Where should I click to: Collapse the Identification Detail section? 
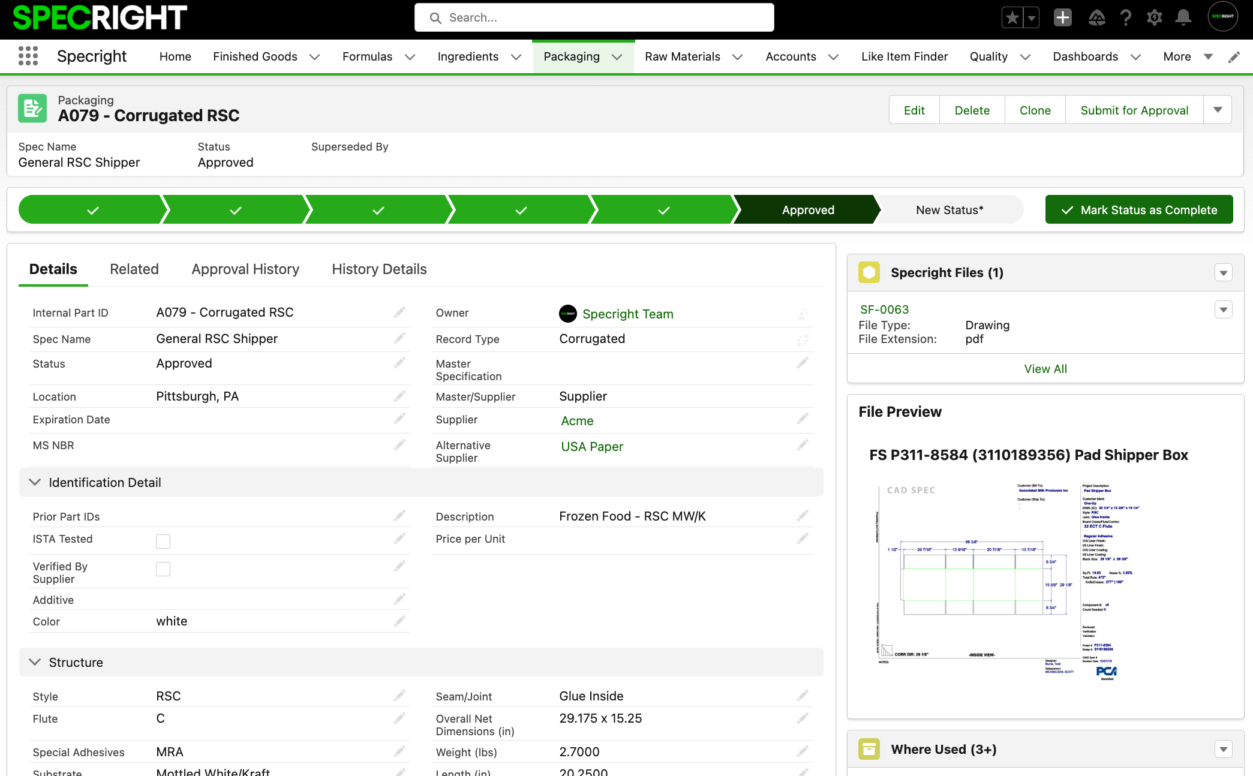click(34, 482)
